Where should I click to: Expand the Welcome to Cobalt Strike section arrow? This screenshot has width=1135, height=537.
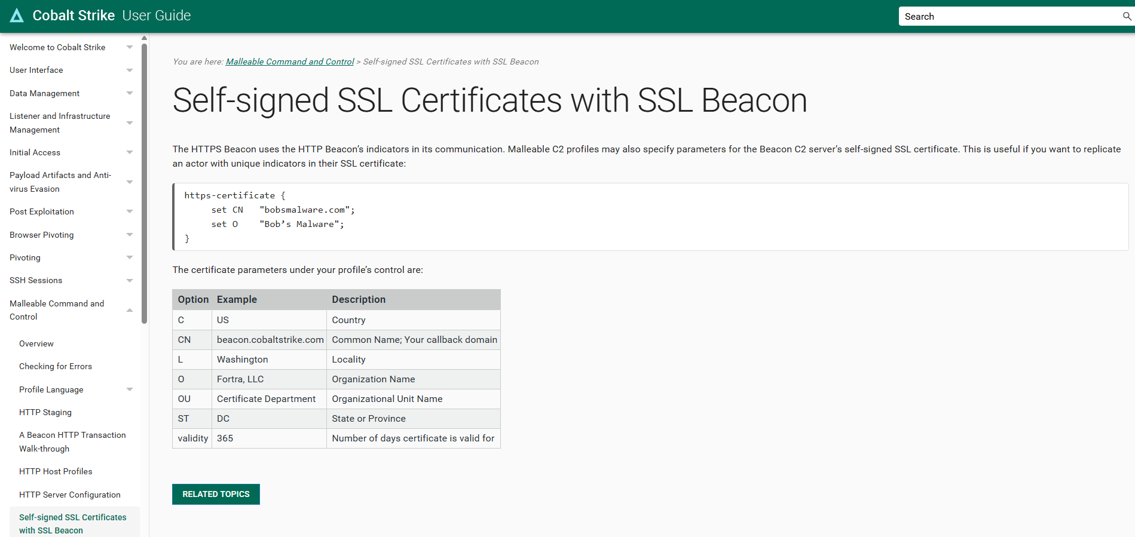[x=130, y=47]
